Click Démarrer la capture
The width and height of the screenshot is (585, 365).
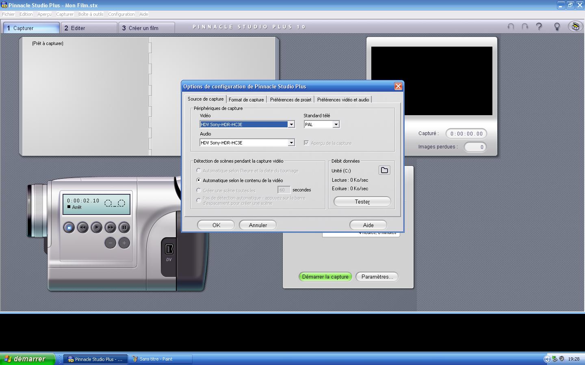tap(325, 277)
